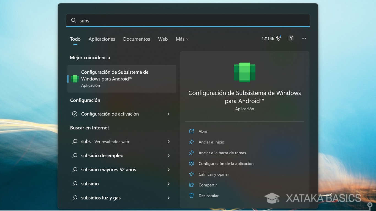
Task: Click the Abrir open icon
Action: (x=192, y=131)
